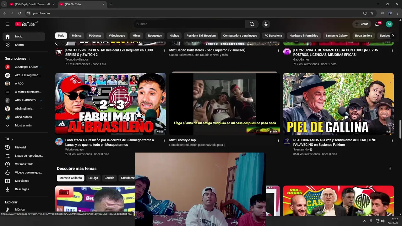Open more options for Fabri video

[164, 141]
